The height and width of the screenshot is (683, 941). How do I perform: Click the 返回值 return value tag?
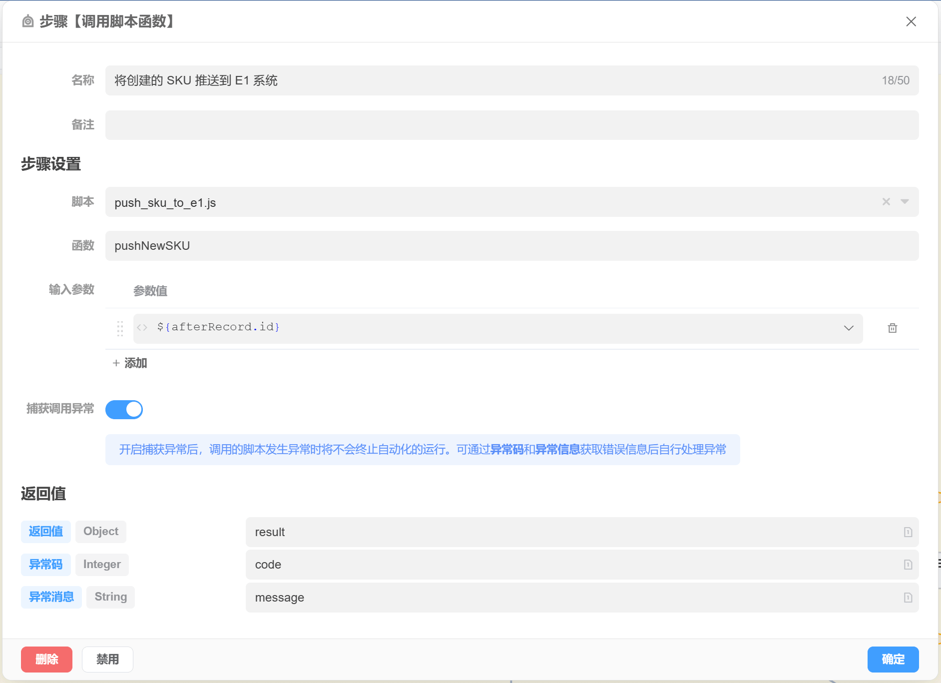coord(46,532)
